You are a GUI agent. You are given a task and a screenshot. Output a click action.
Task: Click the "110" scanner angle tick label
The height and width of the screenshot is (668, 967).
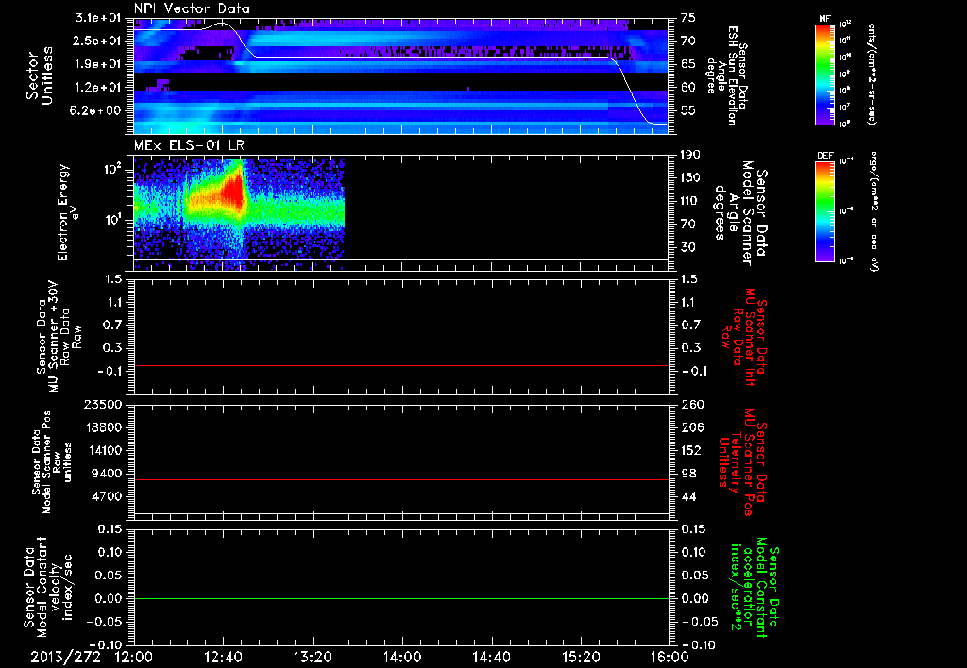coord(690,201)
